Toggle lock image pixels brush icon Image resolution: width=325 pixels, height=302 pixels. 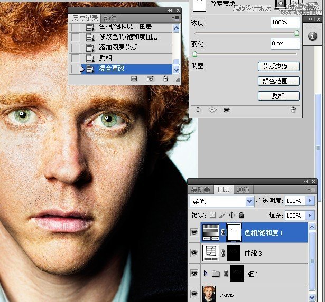click(222, 215)
